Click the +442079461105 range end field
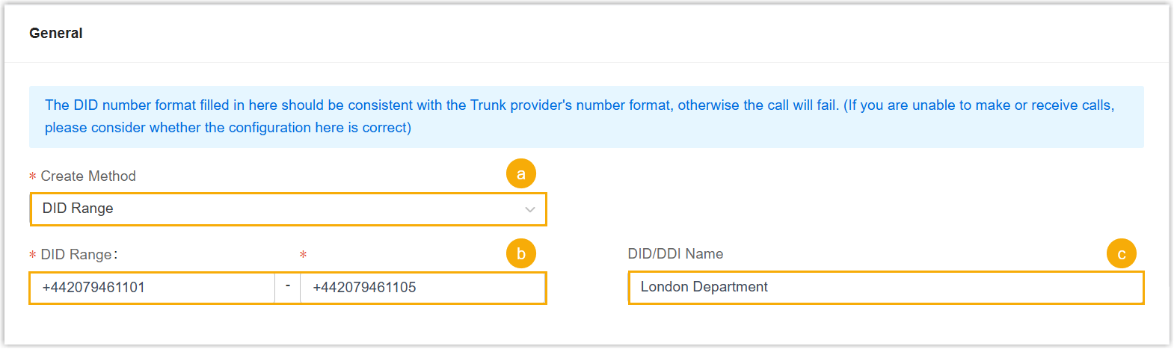This screenshot has height=349, width=1174. click(422, 288)
